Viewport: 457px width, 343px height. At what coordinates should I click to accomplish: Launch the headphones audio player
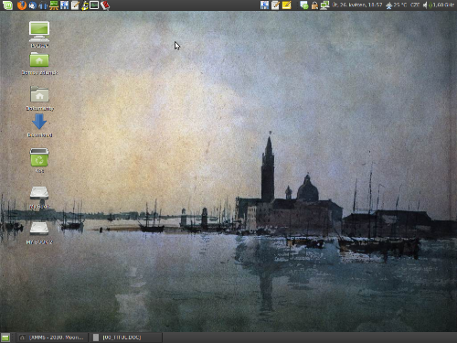tap(43, 5)
